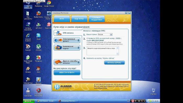The width and height of the screenshot is (183, 103).
Task: Click the Uninstall Tool desktop icon
Action: pyautogui.click(x=28, y=81)
